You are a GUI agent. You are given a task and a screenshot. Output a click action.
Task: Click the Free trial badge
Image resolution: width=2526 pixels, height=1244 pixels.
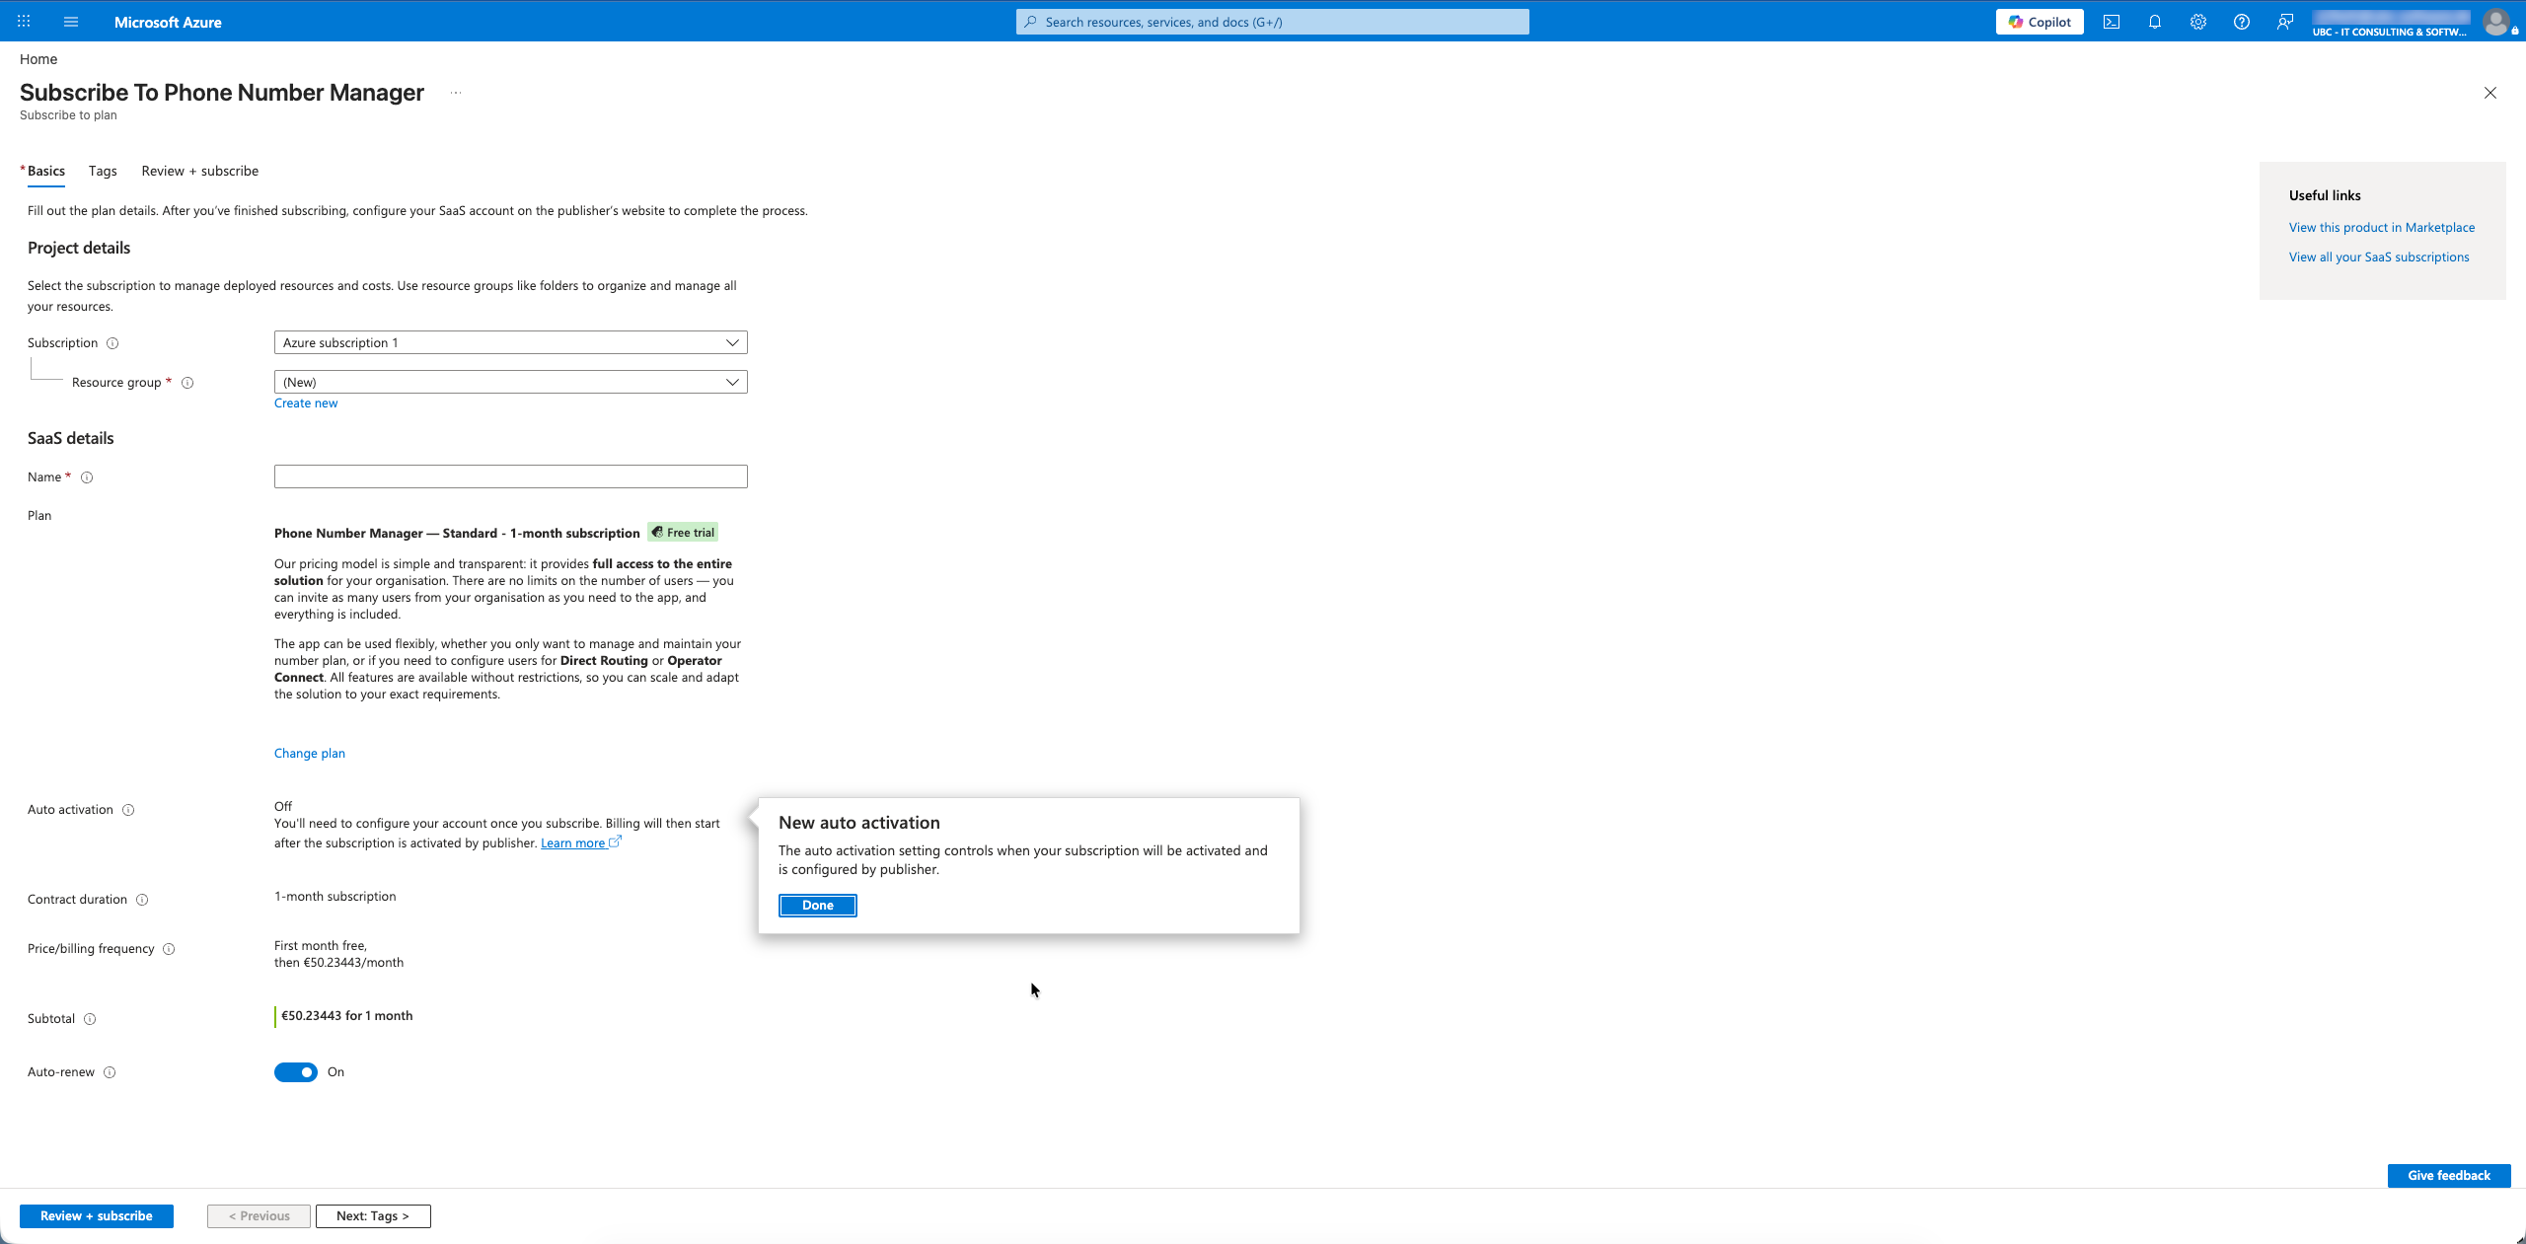pyautogui.click(x=683, y=533)
